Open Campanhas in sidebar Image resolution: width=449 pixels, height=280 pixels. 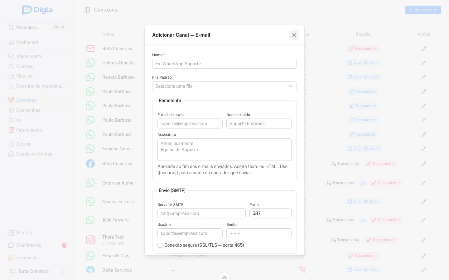tap(37, 110)
